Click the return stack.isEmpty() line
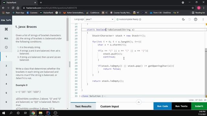Viewport: 207px width, 116px height. (x=108, y=81)
